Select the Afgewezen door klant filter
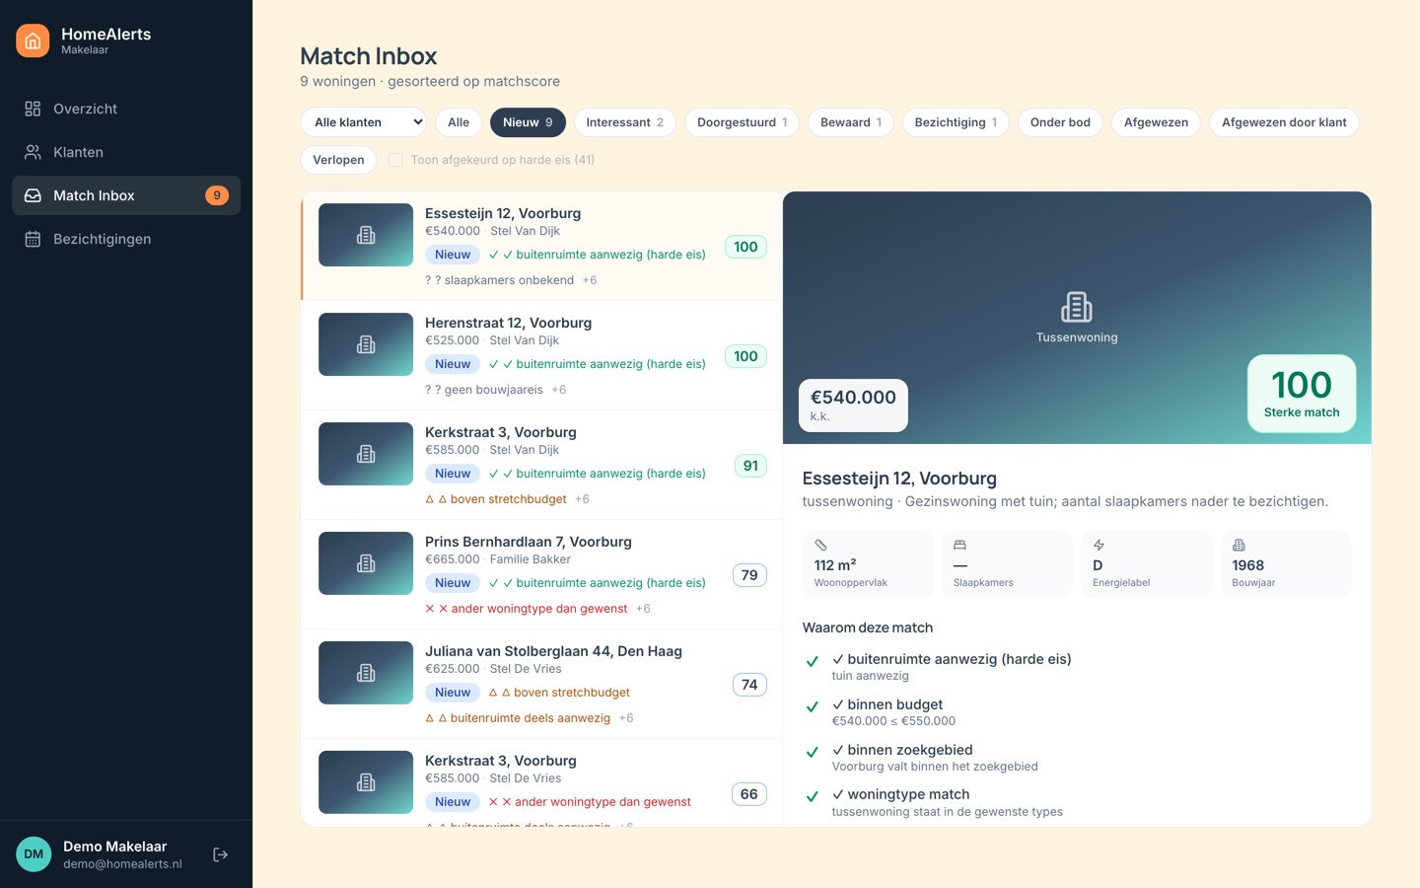The width and height of the screenshot is (1420, 888). click(1284, 122)
